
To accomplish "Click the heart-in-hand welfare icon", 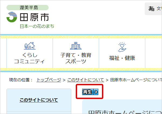I will 122,47.
